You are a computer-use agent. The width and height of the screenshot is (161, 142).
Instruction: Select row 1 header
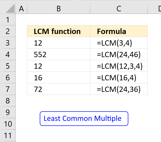tap(8, 20)
